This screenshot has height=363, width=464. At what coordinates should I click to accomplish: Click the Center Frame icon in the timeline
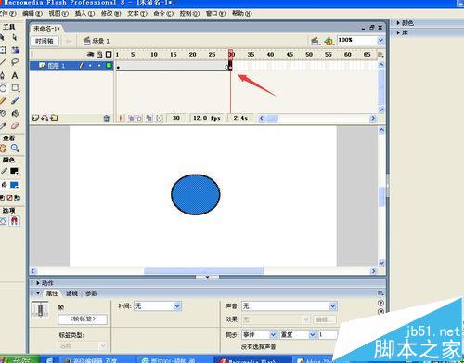(121, 118)
